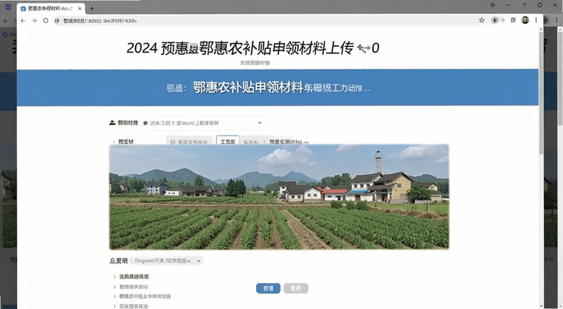Screen dimensions: 563x309
Task: Reload the page with the refresh icon
Action: click(46, 21)
